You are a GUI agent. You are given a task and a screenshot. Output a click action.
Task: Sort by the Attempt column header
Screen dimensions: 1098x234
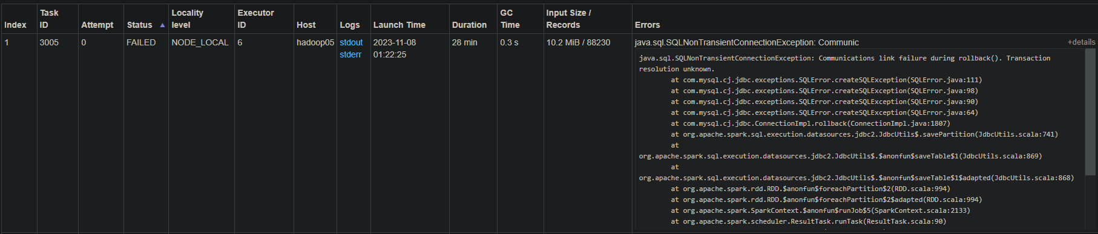tap(97, 25)
